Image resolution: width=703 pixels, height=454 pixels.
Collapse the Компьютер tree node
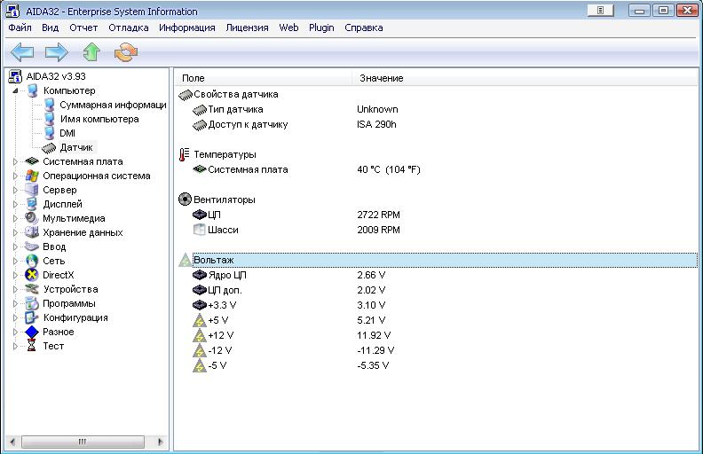tap(15, 90)
